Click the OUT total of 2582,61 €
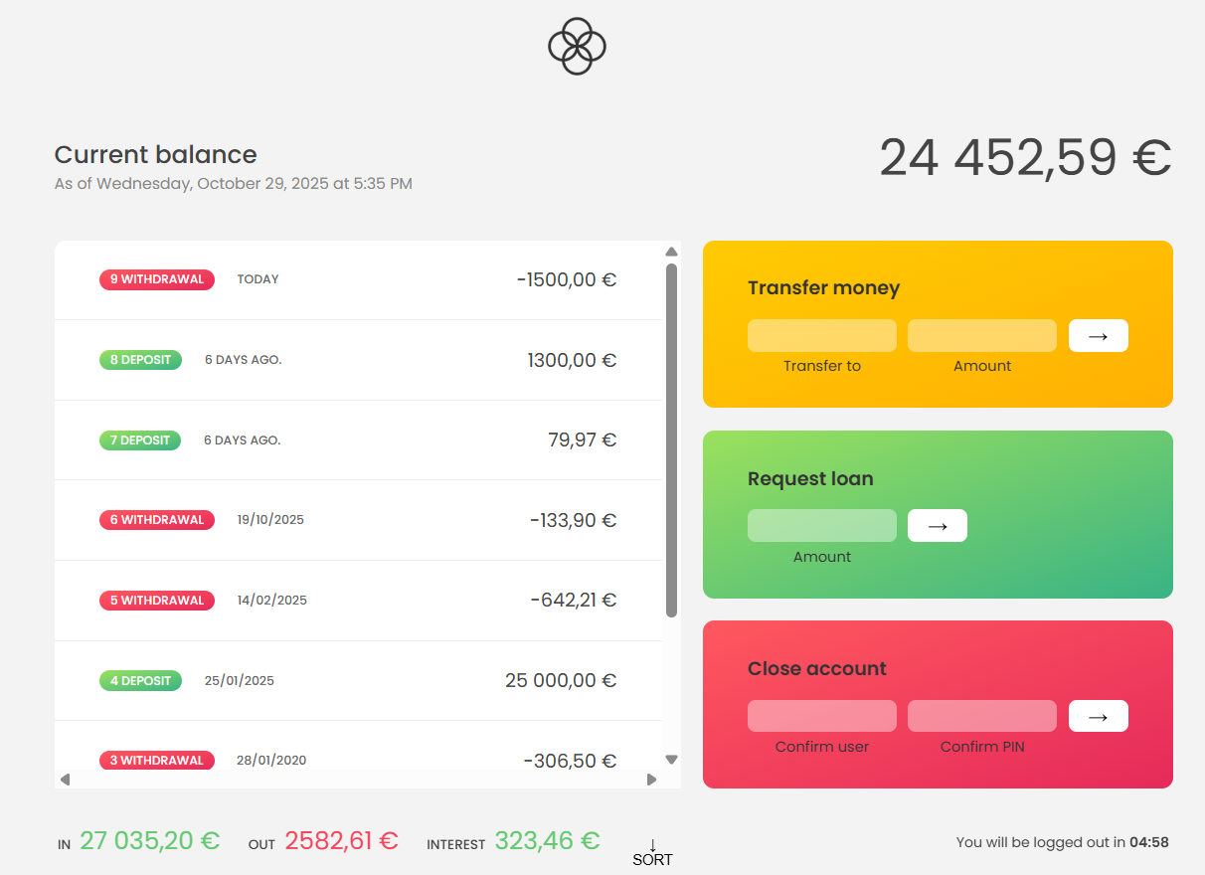Image resolution: width=1205 pixels, height=875 pixels. [x=341, y=840]
